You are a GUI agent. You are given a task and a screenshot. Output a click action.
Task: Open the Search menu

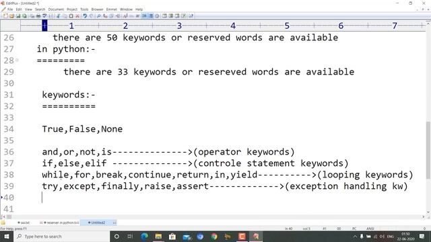pyautogui.click(x=40, y=9)
